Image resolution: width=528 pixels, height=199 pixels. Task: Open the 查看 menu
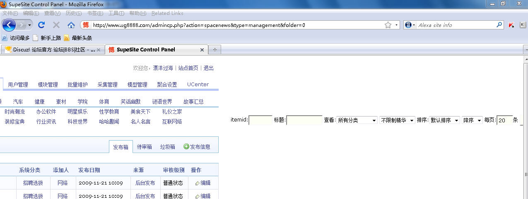pyautogui.click(x=52, y=13)
